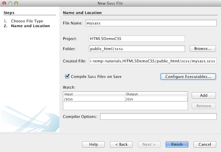Open Help for this wizard
Viewport: 221px width, 152px height.
pyautogui.click(x=93, y=144)
